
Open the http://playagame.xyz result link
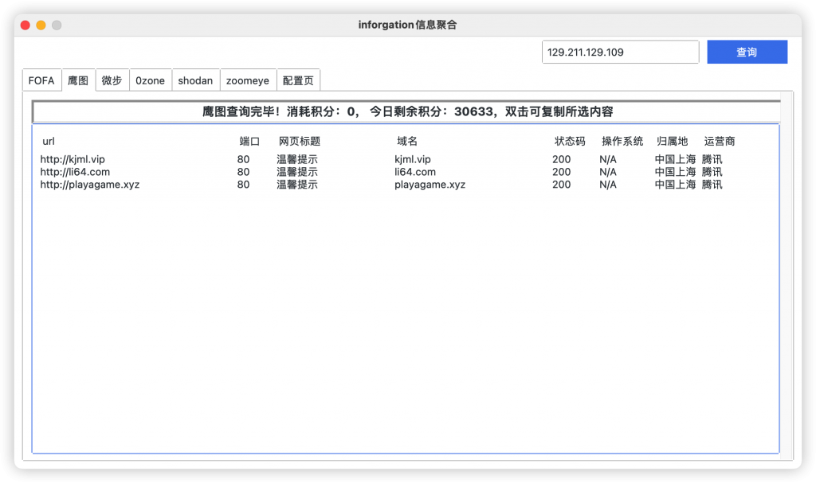[x=89, y=185]
